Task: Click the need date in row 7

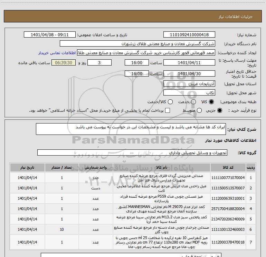Action: click(x=27, y=242)
